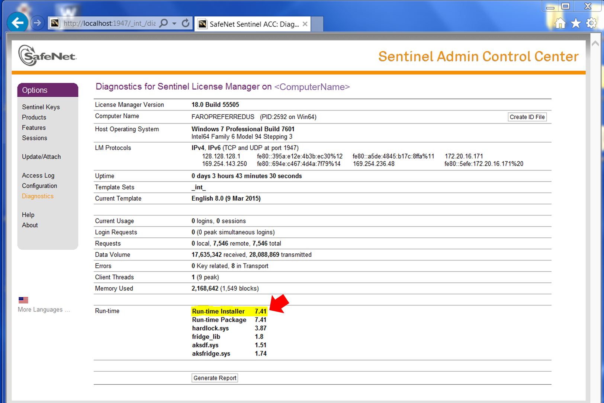604x403 pixels.
Task: Click the site favicon in address bar
Action: (55, 23)
